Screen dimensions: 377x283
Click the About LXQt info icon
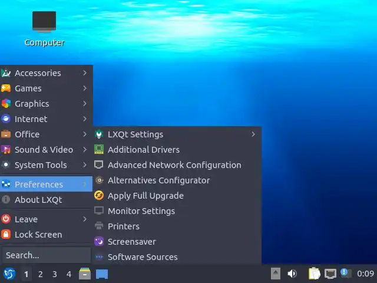tap(6, 200)
